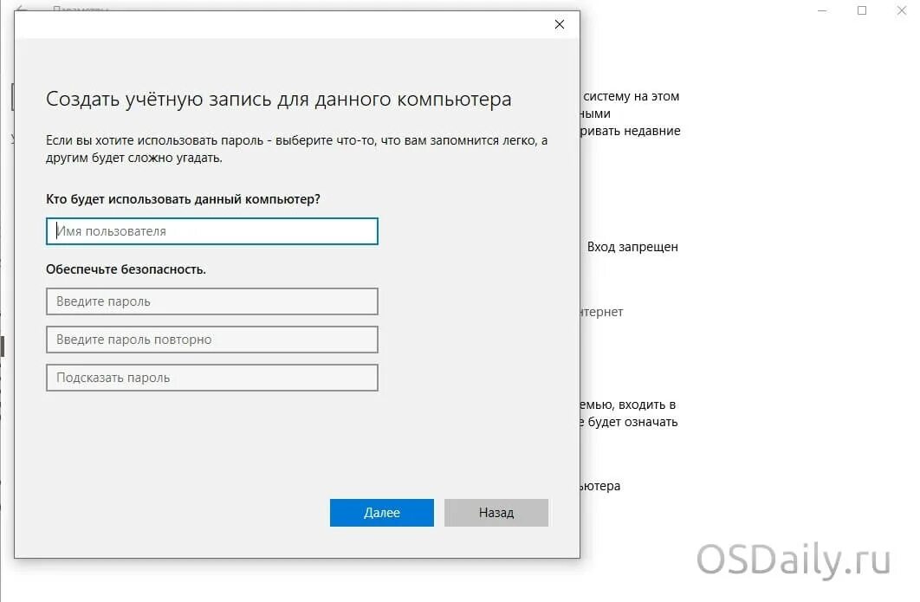Viewport: 920px width, 602px height.
Task: Click the OSDaily.ru watermark
Action: coord(794,560)
